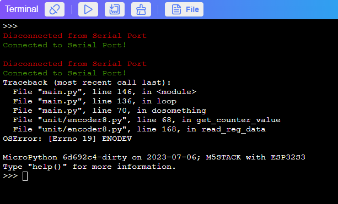
Task: Run the code with the play button
Action: (88, 9)
